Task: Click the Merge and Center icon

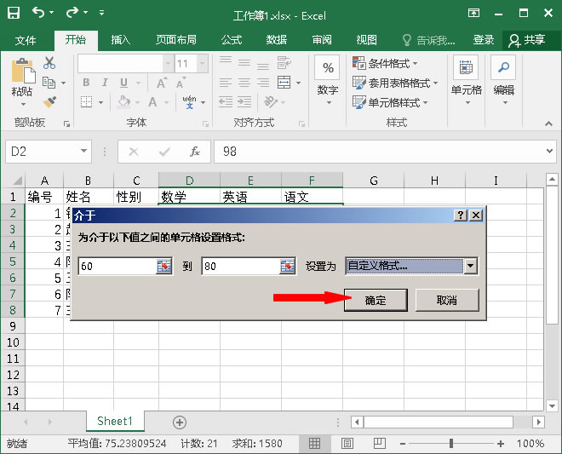Action: tap(284, 83)
